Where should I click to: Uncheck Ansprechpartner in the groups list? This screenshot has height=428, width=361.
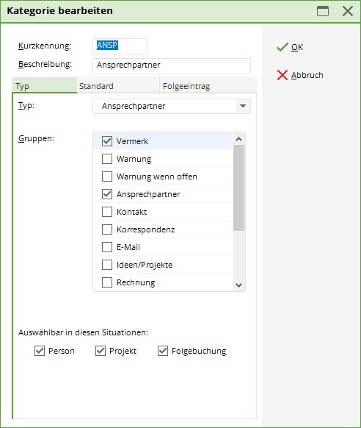click(107, 194)
